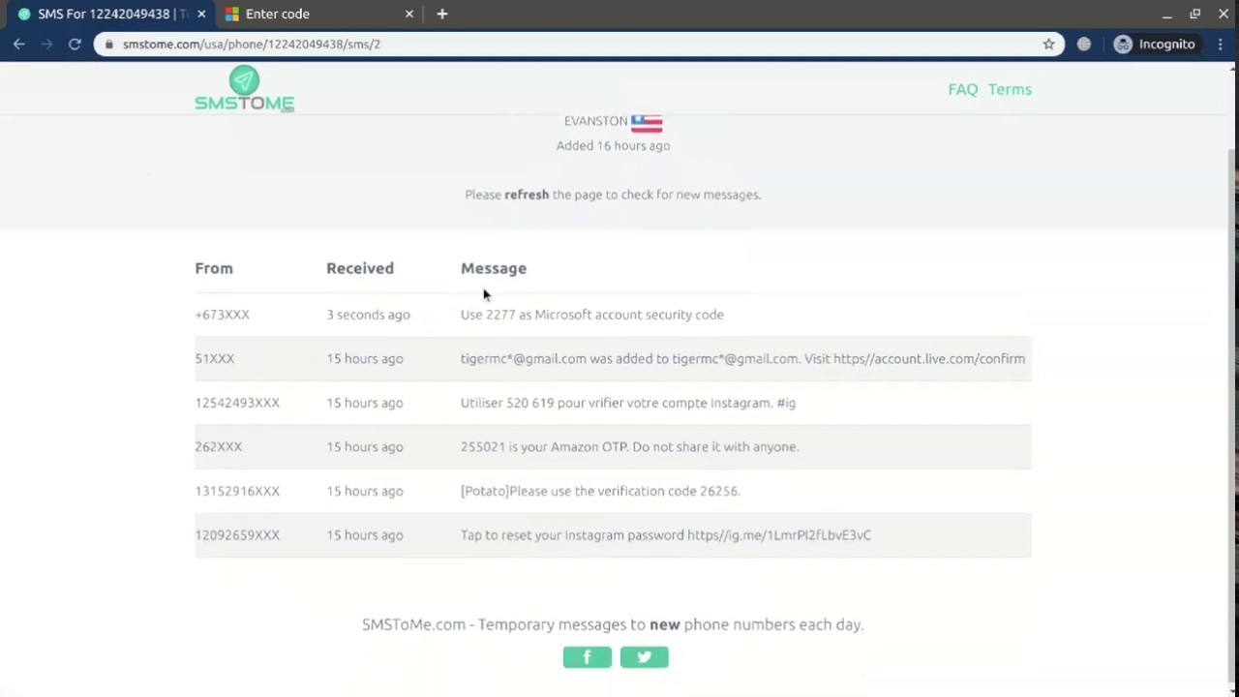Screen dimensions: 1239x697
Task: Open the FAQ link
Action: (x=963, y=89)
